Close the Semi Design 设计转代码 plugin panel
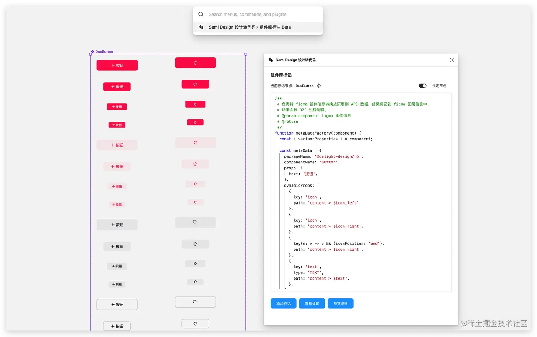 [451, 60]
